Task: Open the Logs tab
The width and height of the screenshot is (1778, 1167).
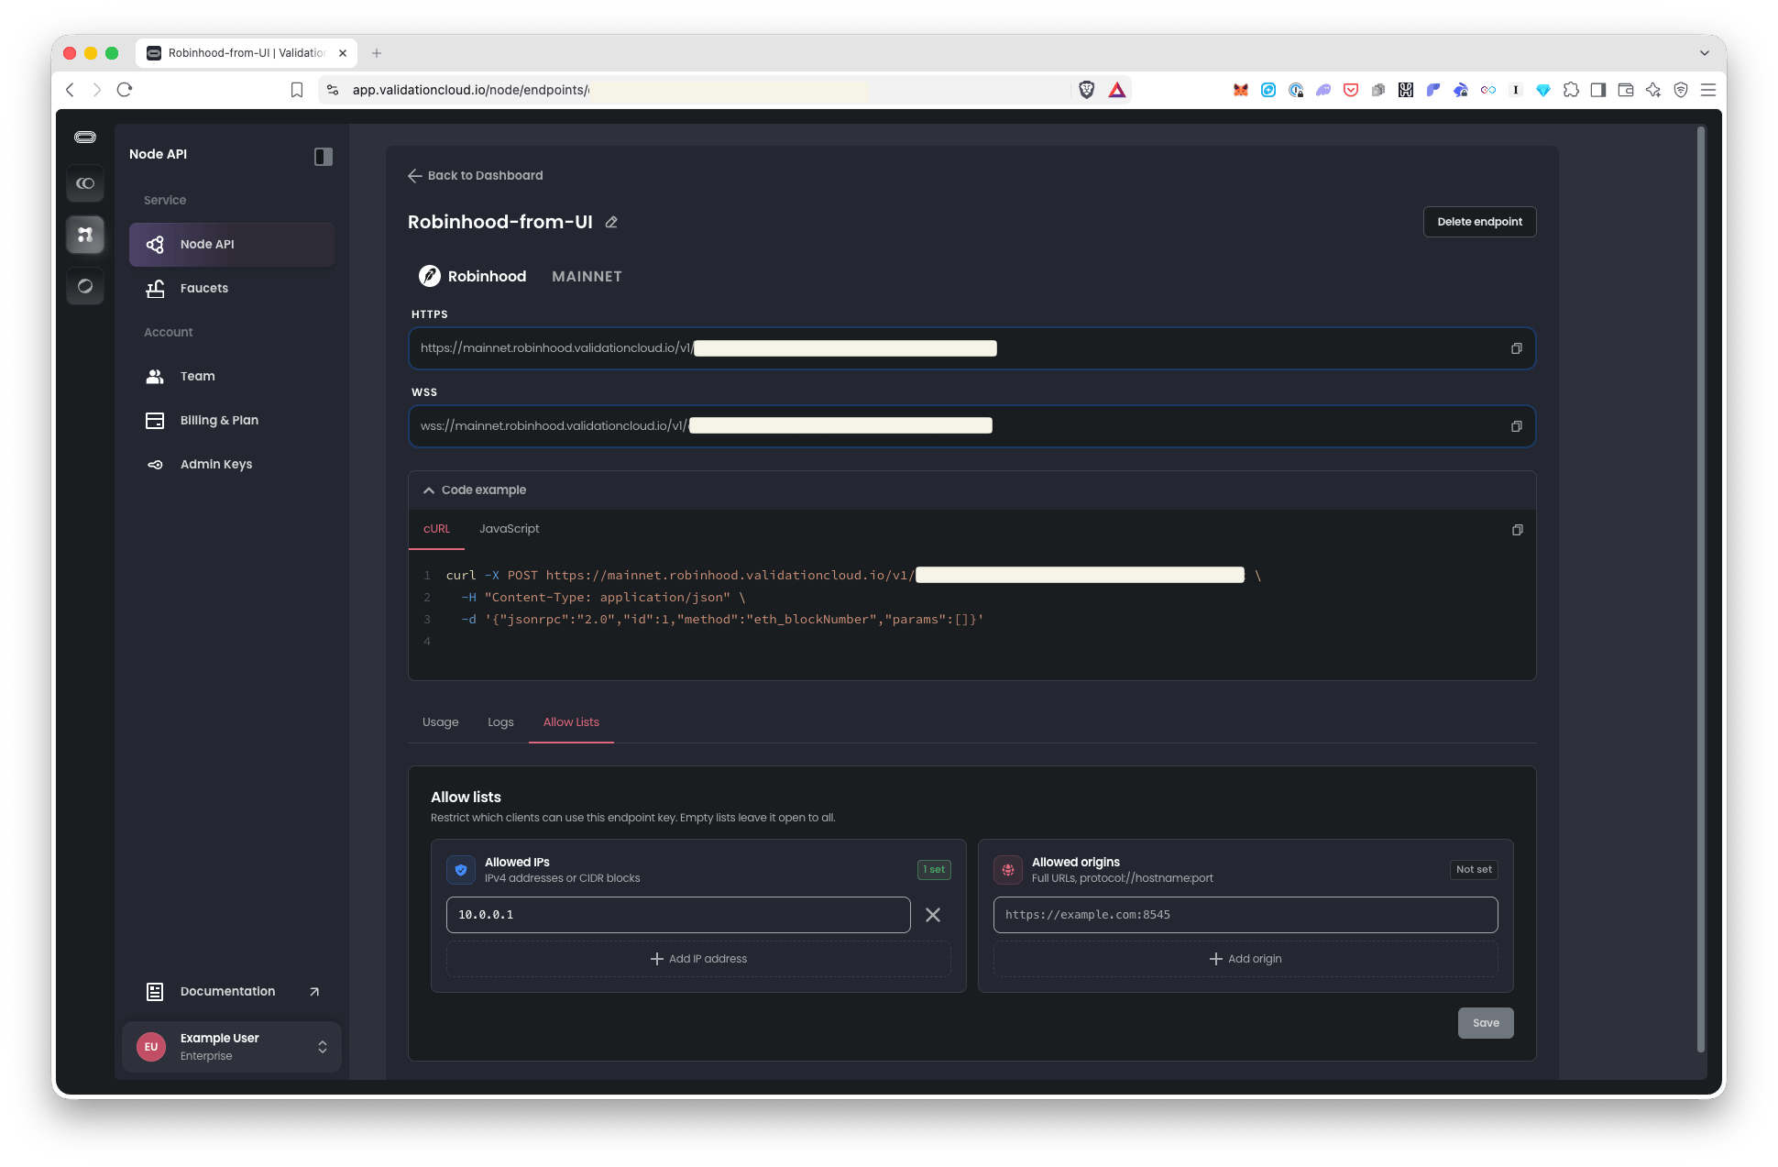Action: coord(500,722)
